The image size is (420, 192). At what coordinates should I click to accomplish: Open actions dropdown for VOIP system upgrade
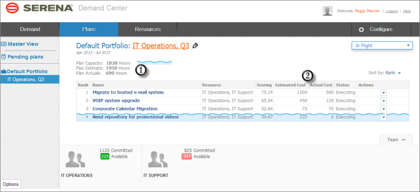pyautogui.click(x=383, y=101)
